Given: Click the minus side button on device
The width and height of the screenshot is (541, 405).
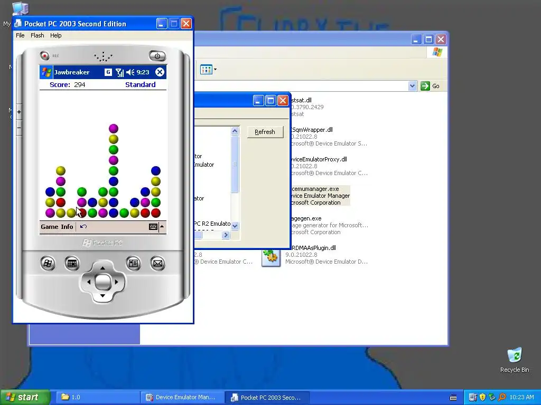Looking at the screenshot, I should point(19,128).
